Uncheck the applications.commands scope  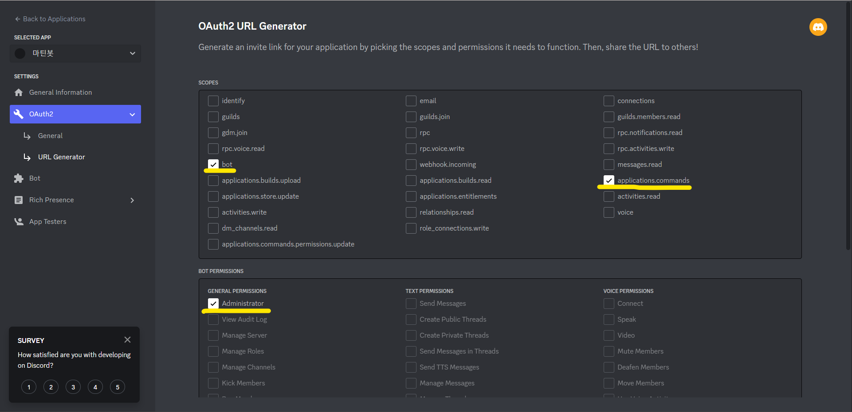point(609,181)
